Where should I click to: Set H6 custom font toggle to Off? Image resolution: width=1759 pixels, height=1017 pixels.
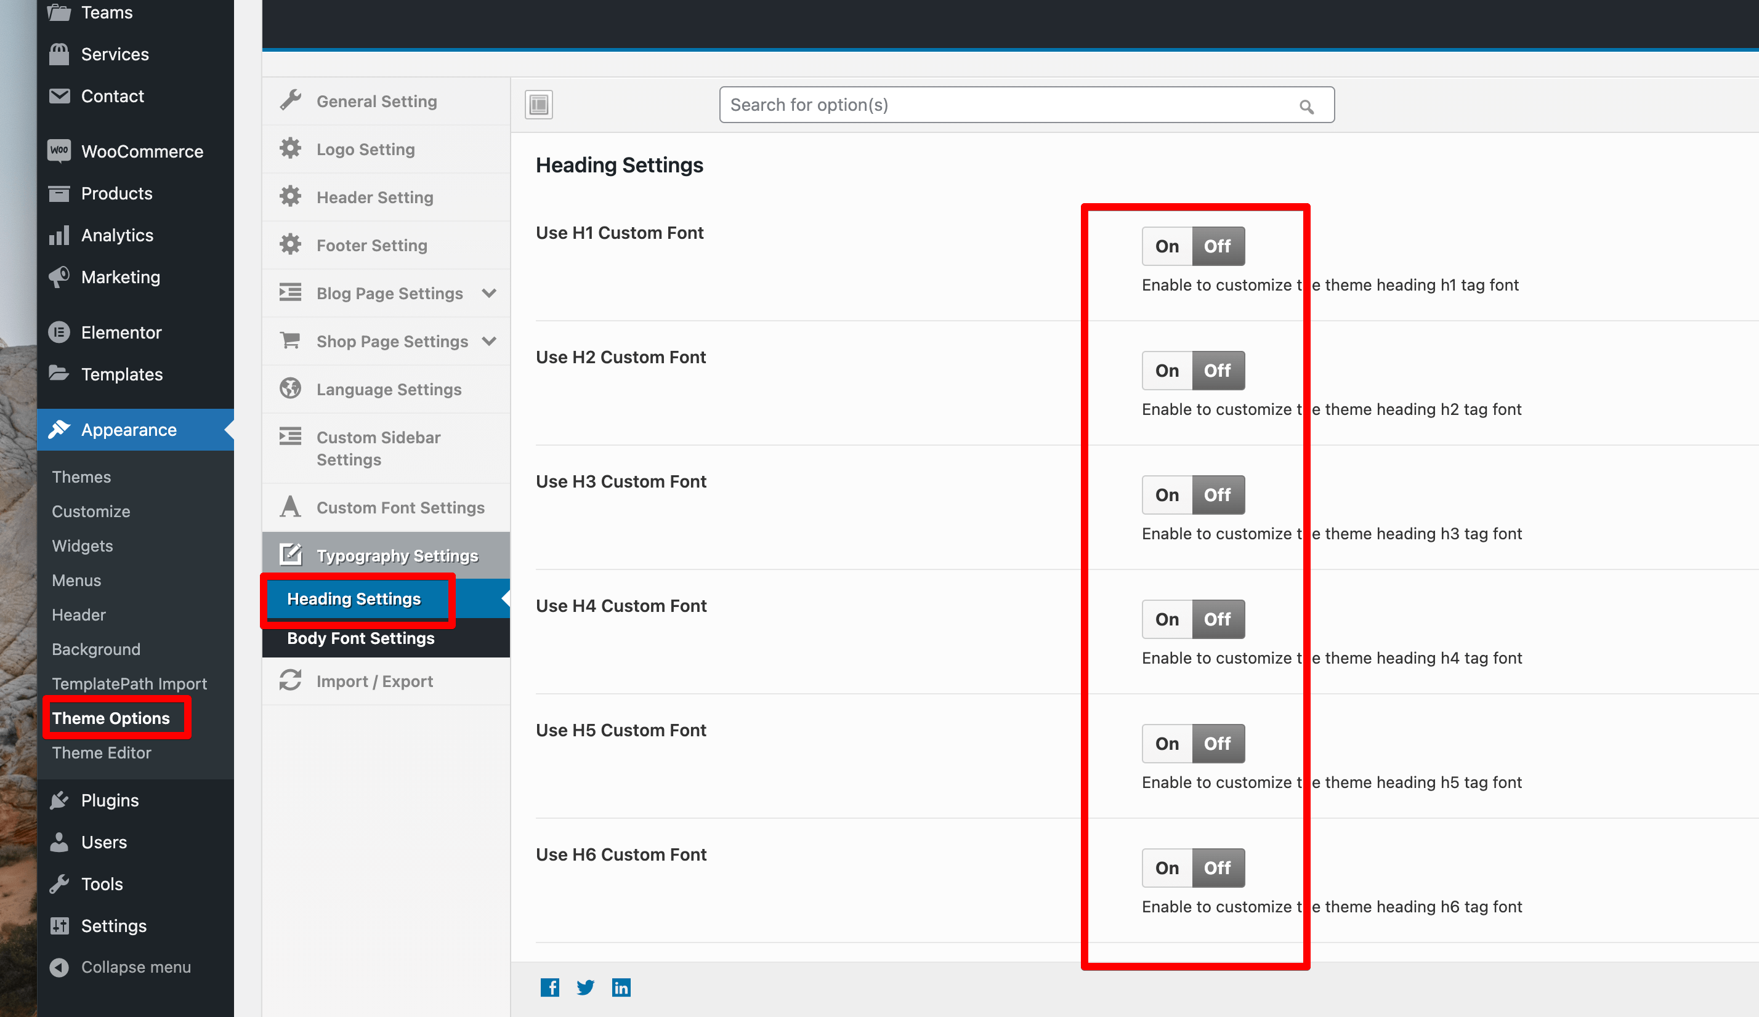[1218, 868]
